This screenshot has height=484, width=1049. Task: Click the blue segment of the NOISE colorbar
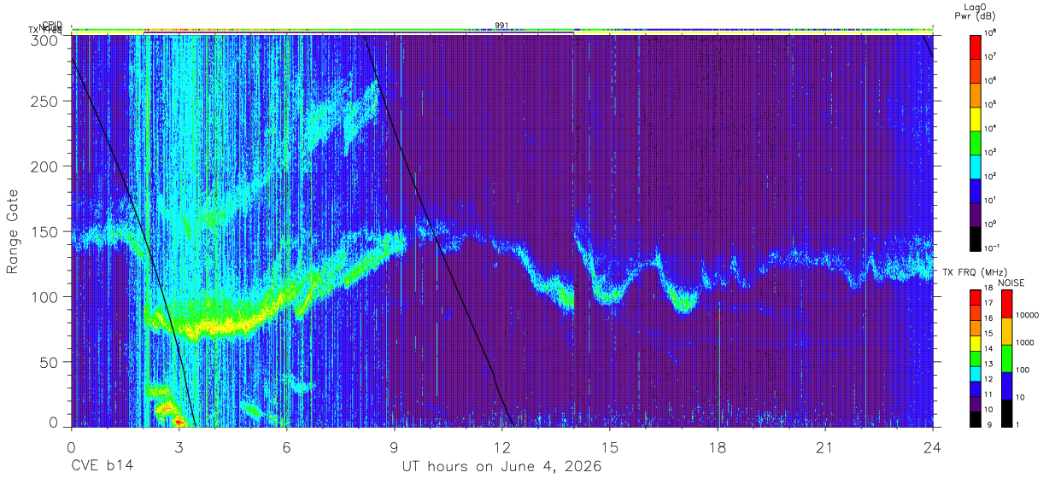tap(1006, 385)
